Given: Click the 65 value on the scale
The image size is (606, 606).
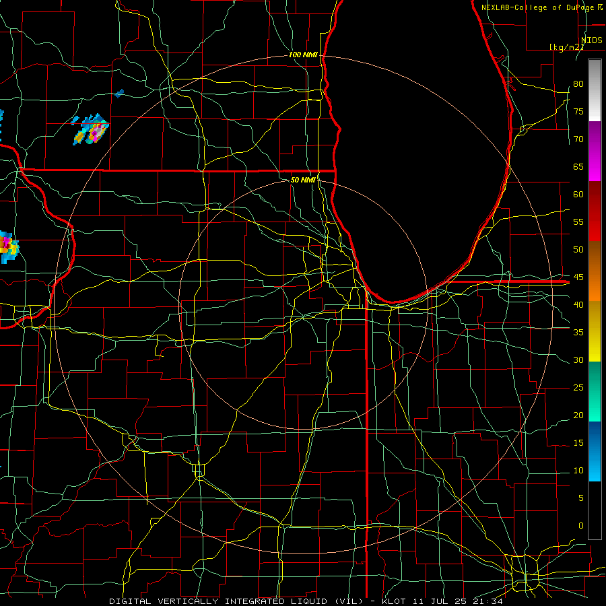Looking at the screenshot, I should (578, 166).
